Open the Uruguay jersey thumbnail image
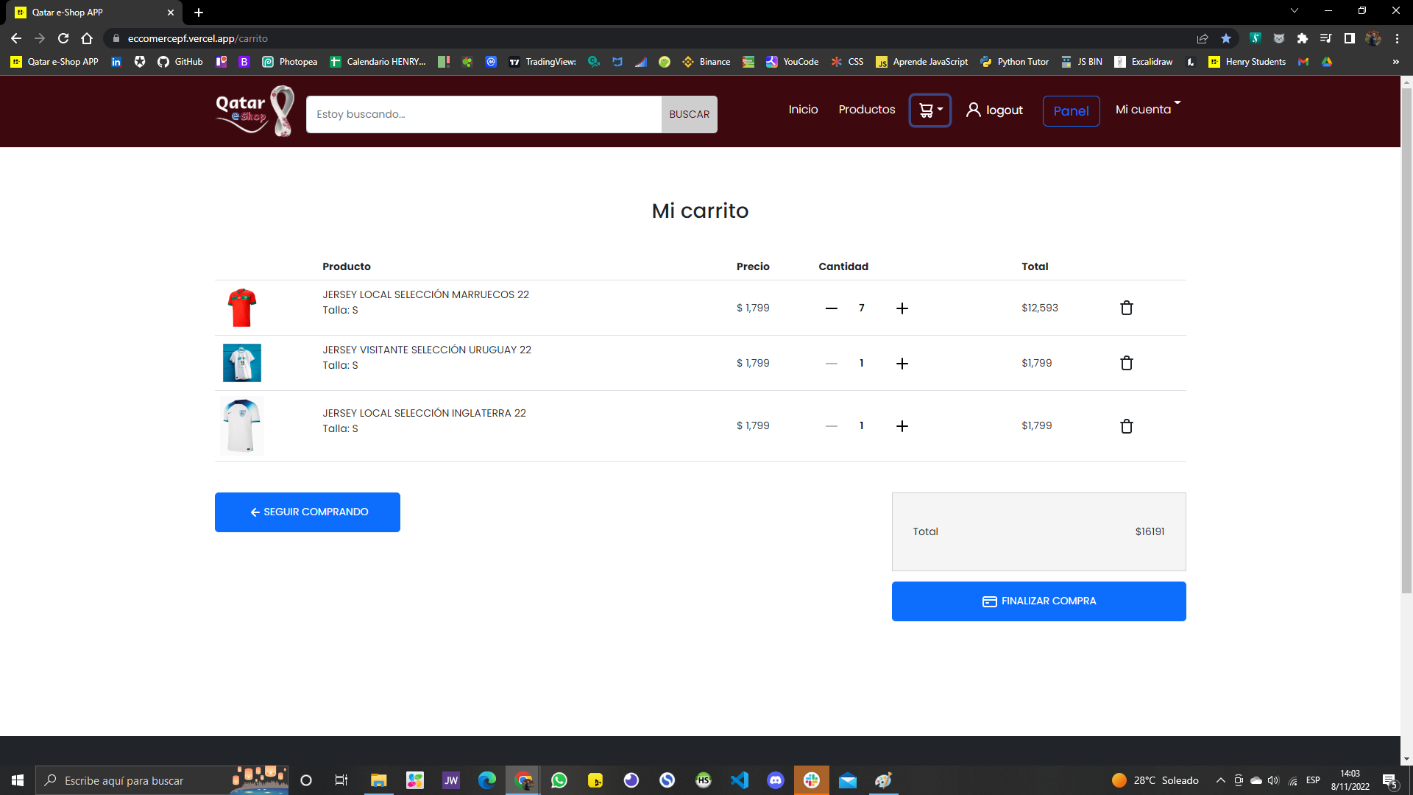This screenshot has width=1413, height=795. coord(241,363)
